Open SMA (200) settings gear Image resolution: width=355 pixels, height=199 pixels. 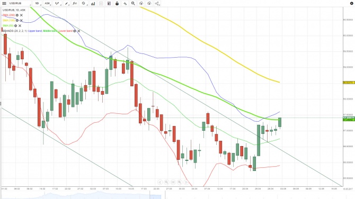point(17,15)
